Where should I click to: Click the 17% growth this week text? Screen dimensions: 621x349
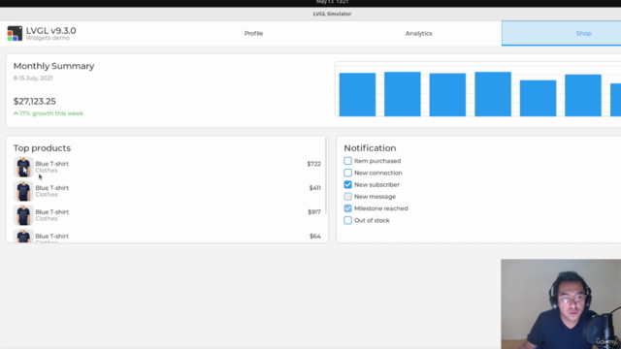pos(51,113)
